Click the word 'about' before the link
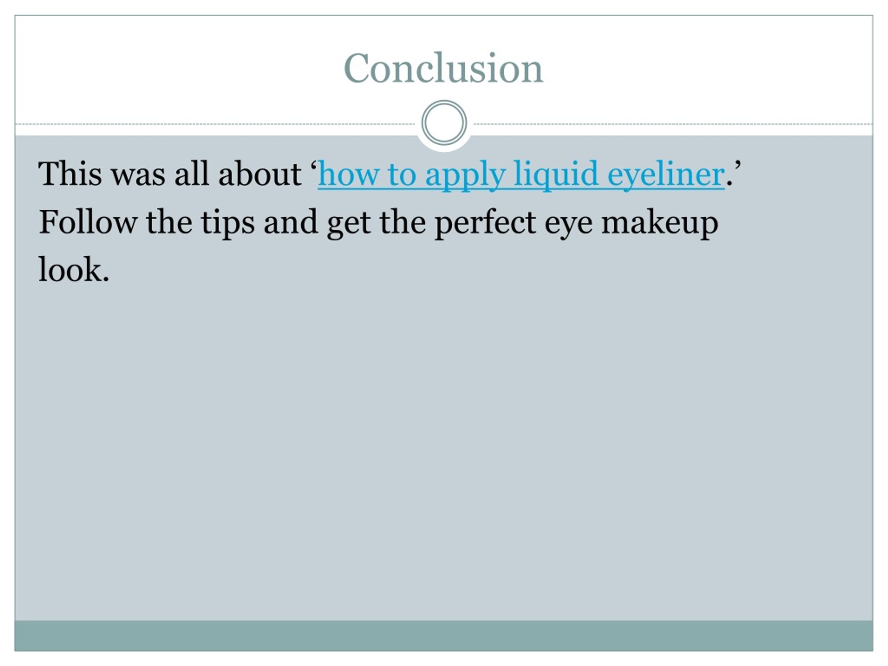 pos(260,173)
